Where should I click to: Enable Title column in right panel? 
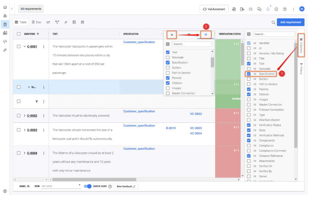point(249,58)
